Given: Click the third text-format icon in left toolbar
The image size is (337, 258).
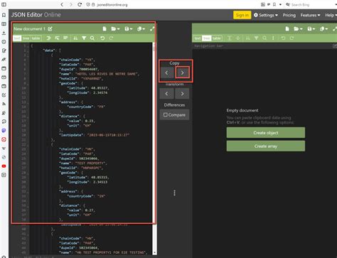Looking at the screenshot, I should (x=65, y=38).
